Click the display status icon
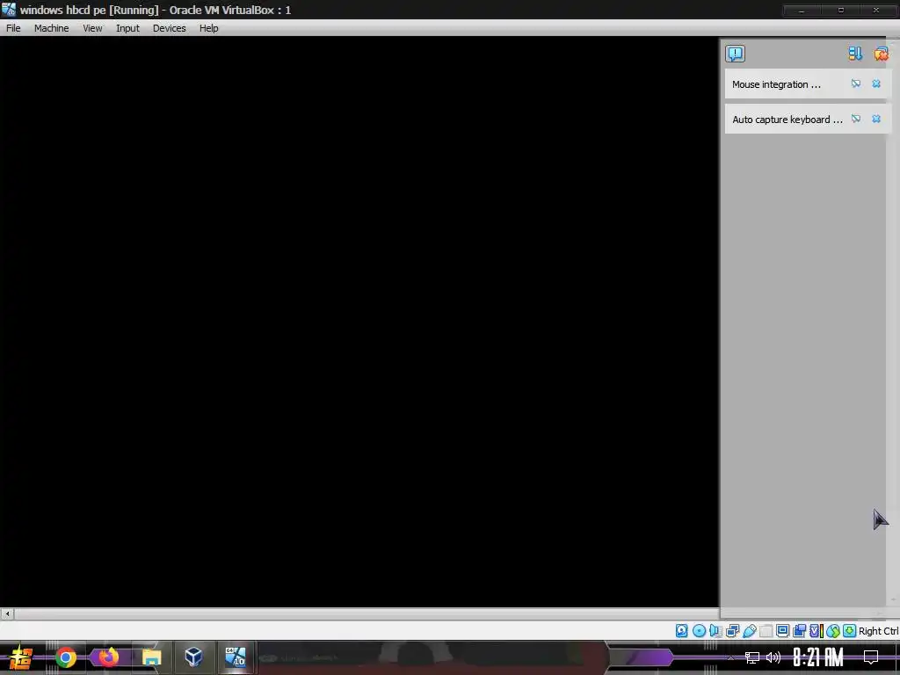 [782, 631]
